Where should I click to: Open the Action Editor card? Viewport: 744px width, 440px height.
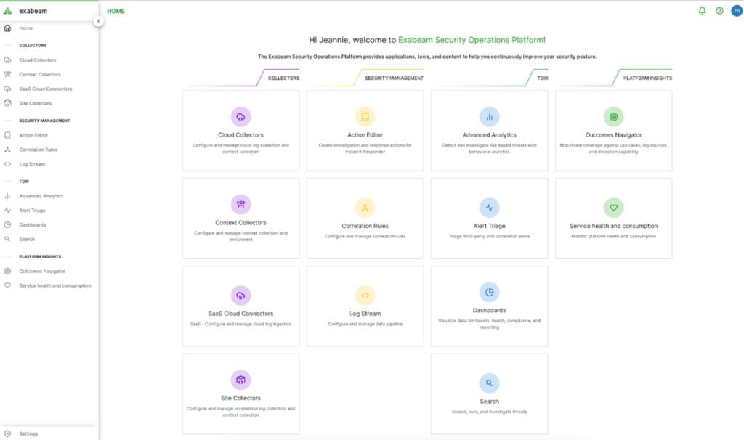point(365,131)
